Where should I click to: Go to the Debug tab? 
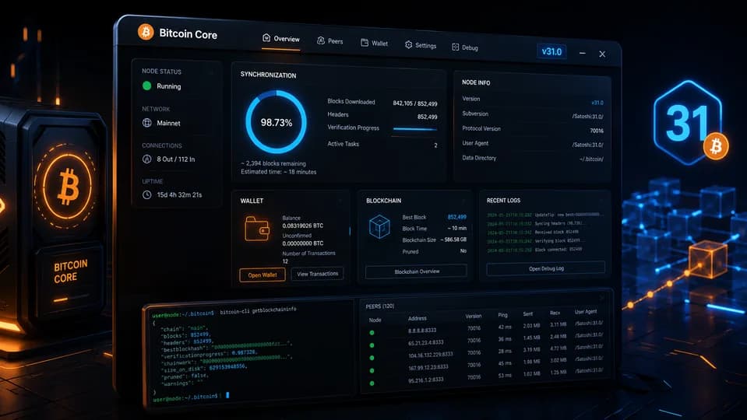tap(464, 47)
